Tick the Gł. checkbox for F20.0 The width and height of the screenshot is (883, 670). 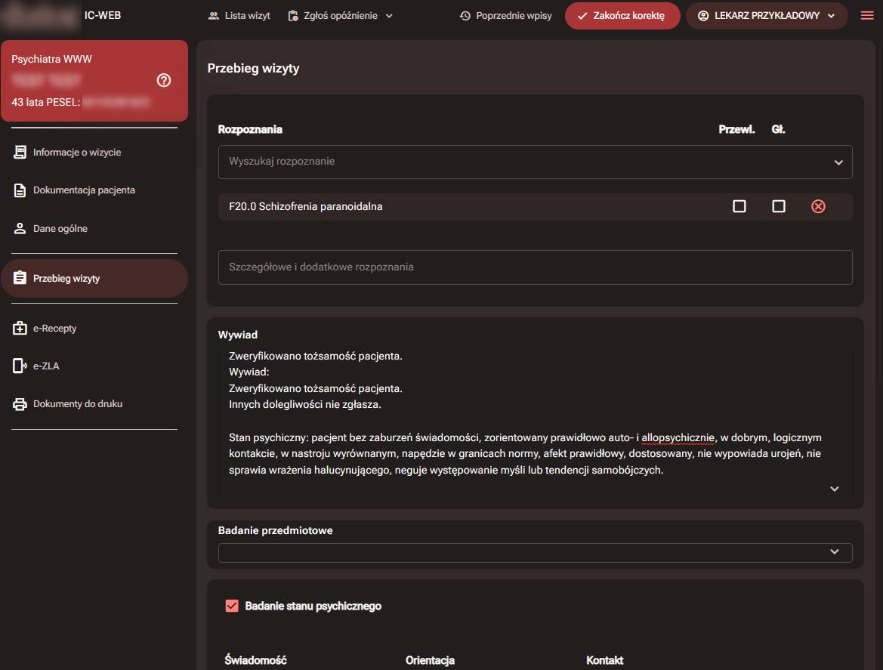(x=779, y=206)
